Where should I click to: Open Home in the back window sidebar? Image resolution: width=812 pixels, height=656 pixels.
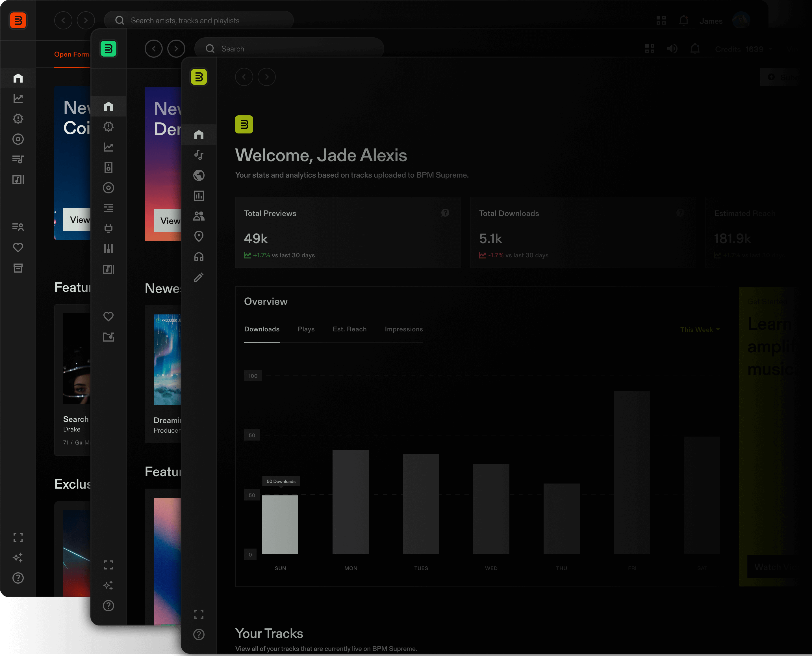(x=18, y=78)
